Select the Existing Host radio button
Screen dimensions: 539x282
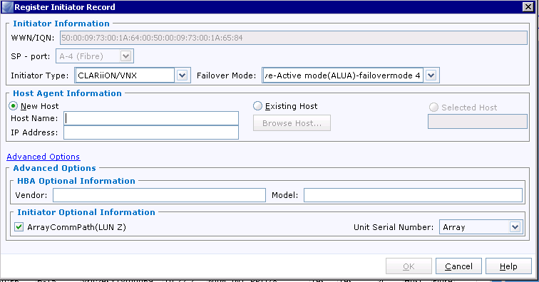tap(257, 106)
